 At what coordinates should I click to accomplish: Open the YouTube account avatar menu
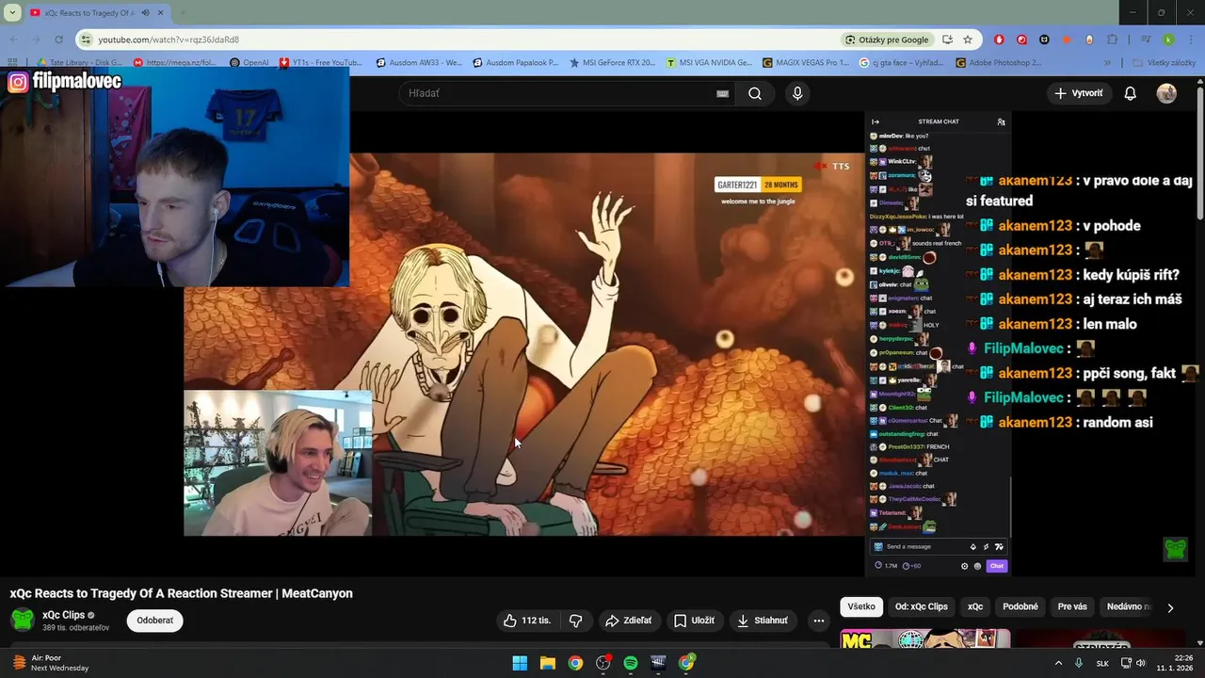[1166, 93]
